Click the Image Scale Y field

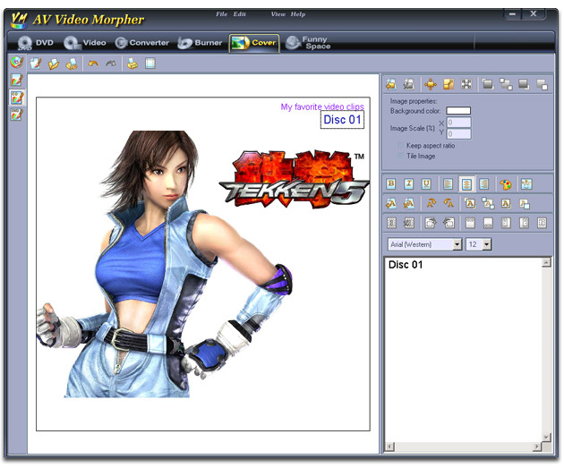click(x=458, y=134)
